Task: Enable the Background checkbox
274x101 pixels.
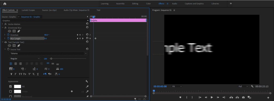Action: 10,96
